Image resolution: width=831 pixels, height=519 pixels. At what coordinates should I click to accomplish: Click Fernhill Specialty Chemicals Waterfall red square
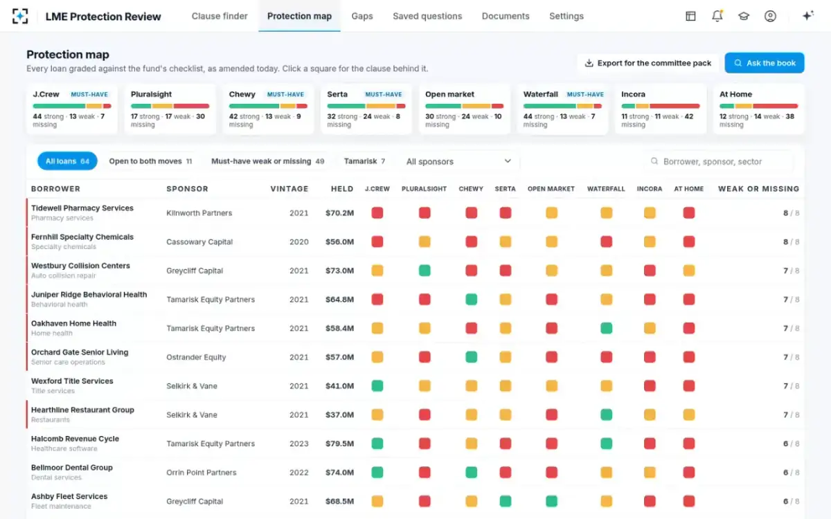pyautogui.click(x=607, y=242)
